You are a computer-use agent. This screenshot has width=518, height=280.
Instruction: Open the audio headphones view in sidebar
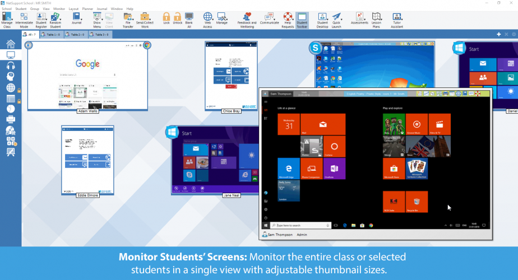(x=11, y=66)
